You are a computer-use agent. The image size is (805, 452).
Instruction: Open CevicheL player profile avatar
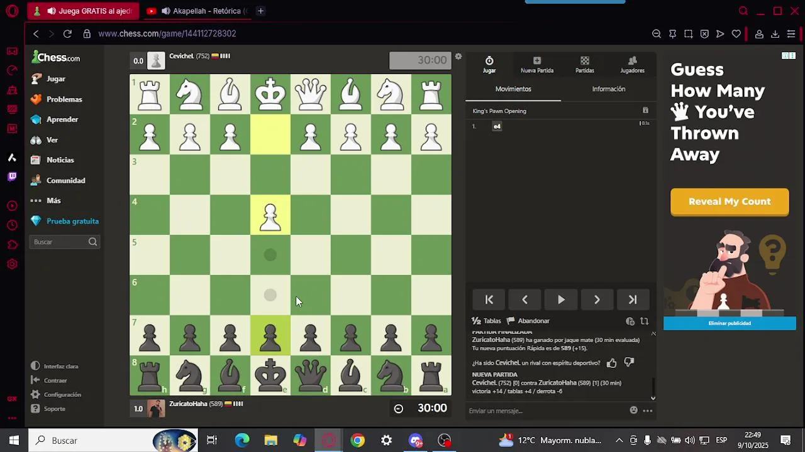click(157, 60)
